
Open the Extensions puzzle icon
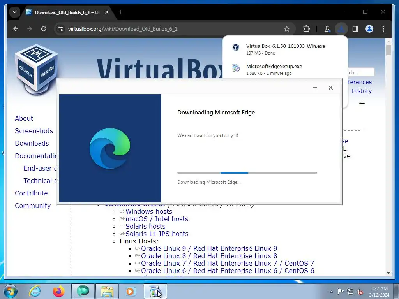point(306,29)
